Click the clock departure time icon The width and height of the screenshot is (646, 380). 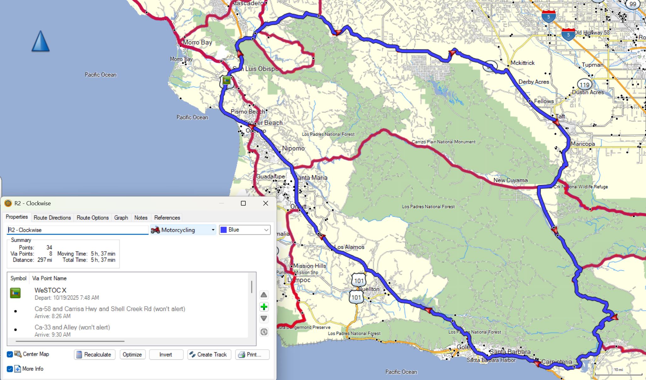pos(264,332)
